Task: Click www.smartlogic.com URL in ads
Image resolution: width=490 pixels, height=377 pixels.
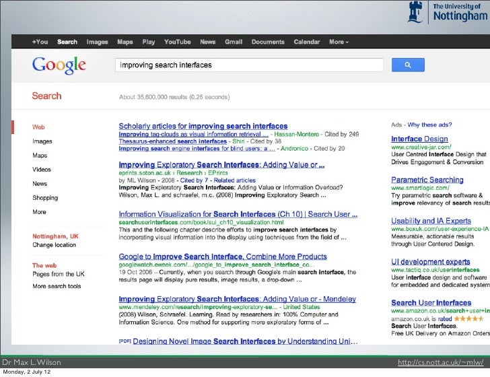Action: coord(420,188)
